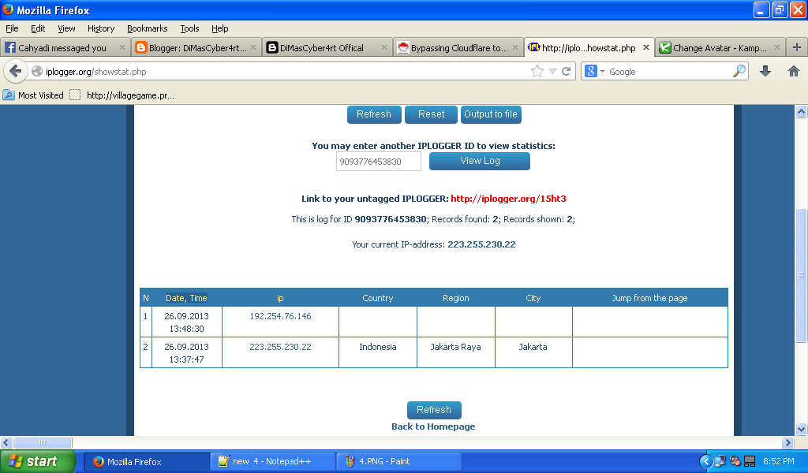Click the Reset button
Screen dimensions: 808x473
click(431, 114)
